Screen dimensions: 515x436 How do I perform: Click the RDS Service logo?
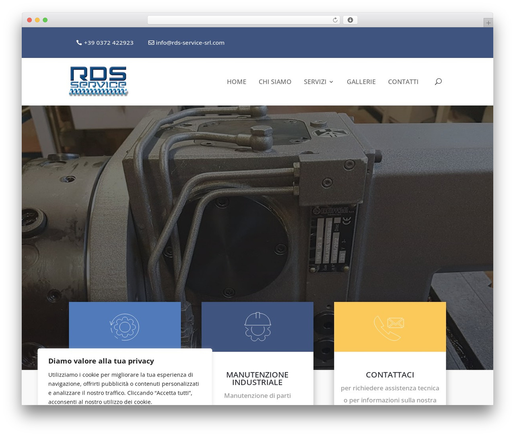[99, 81]
